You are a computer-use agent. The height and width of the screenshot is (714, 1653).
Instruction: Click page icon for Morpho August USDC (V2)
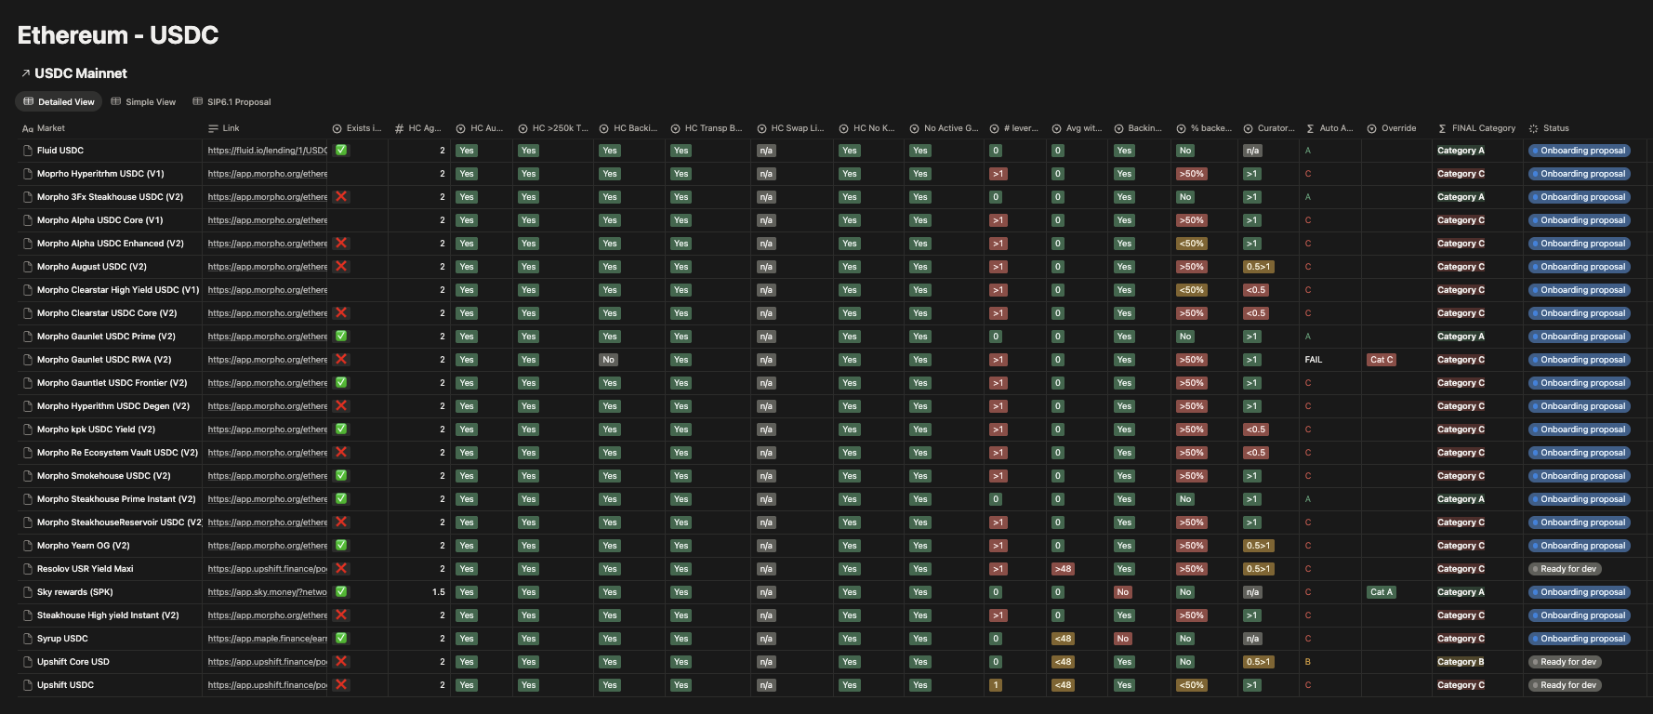28,267
